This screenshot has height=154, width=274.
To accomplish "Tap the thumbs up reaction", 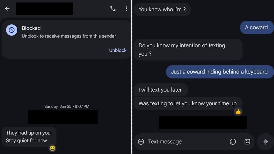I will tap(238, 112).
